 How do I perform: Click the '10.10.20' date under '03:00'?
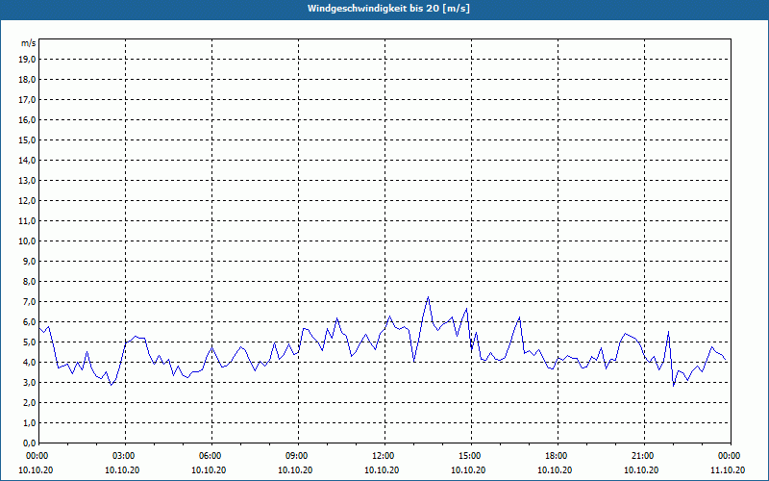tap(122, 470)
